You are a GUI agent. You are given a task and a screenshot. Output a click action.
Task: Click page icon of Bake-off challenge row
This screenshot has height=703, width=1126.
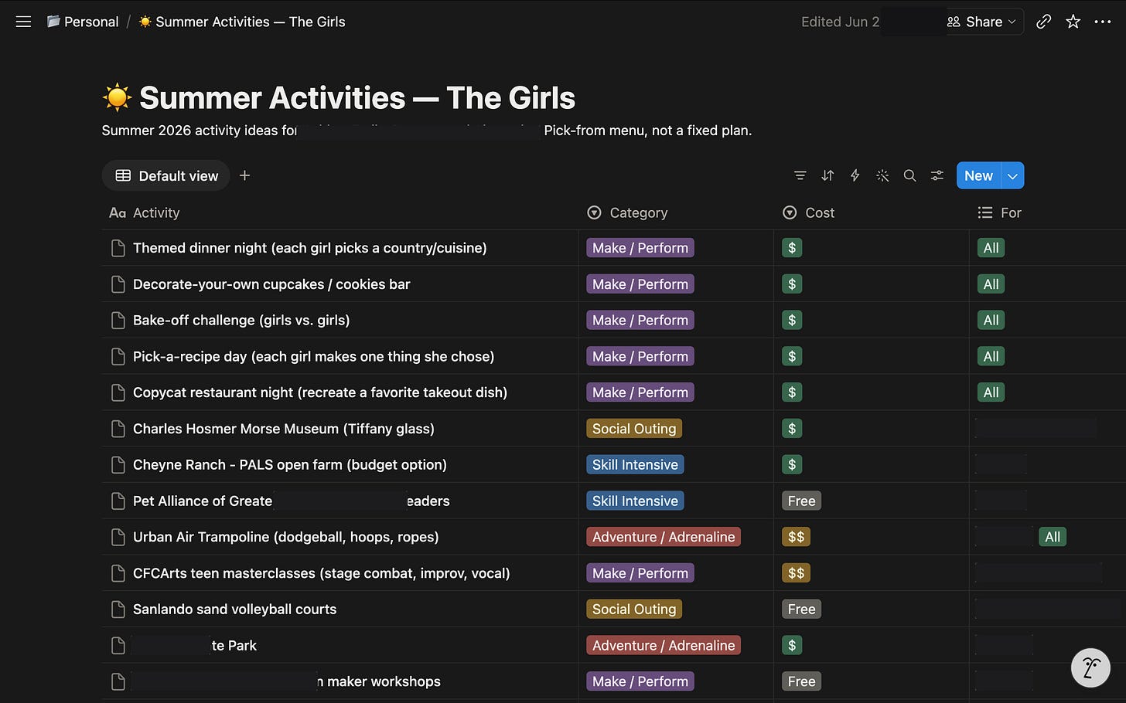[118, 321]
